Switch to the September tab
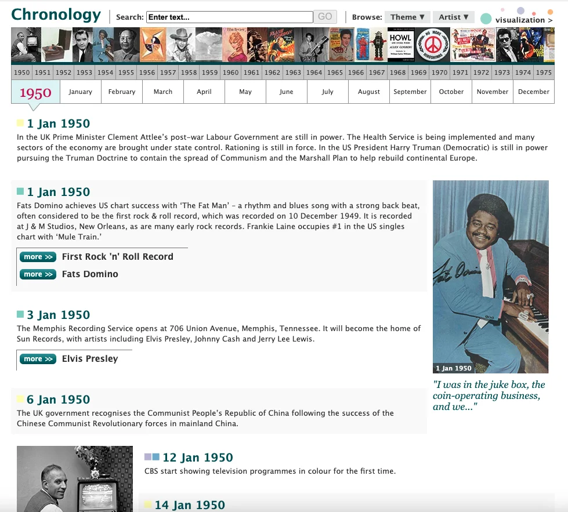Viewport: 568px width, 512px height. tap(410, 92)
